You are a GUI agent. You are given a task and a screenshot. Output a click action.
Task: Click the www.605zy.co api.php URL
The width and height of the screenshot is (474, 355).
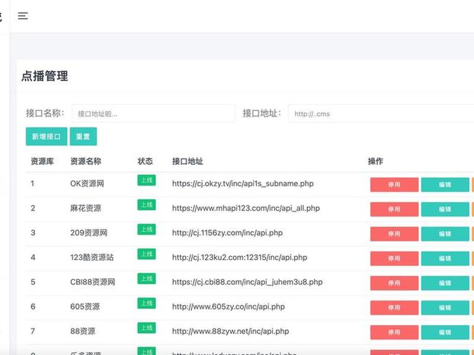click(x=229, y=306)
